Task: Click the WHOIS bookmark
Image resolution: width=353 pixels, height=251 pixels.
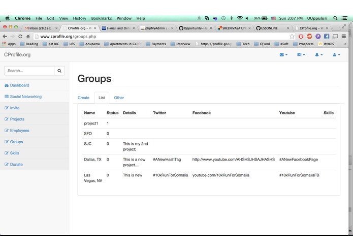Action: pyautogui.click(x=326, y=44)
